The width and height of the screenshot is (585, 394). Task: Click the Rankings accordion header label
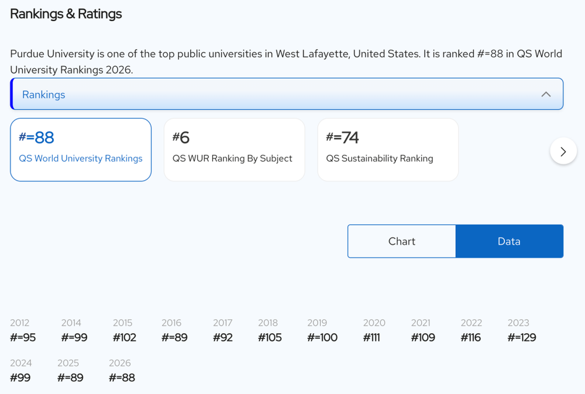tap(44, 94)
